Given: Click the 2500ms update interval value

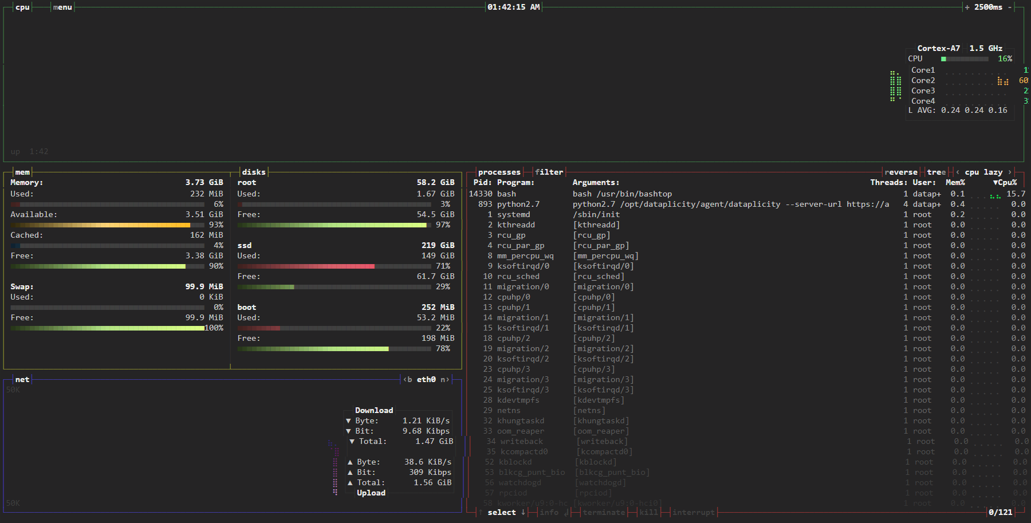Looking at the screenshot, I should pos(988,7).
